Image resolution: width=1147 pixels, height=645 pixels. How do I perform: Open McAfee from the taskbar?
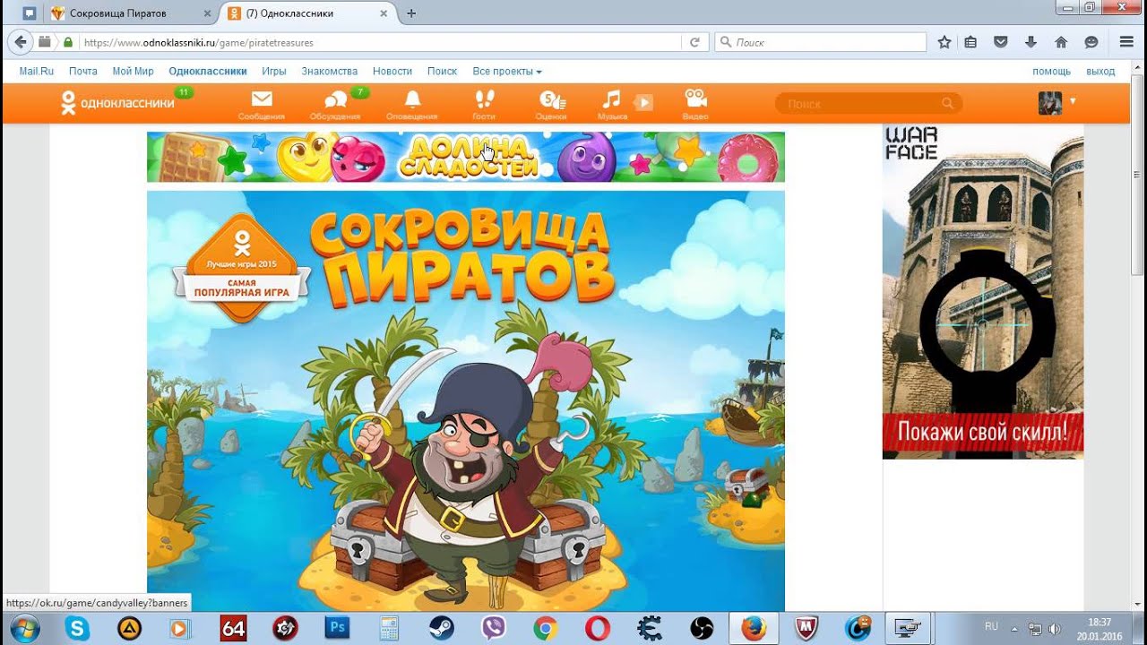(x=806, y=629)
